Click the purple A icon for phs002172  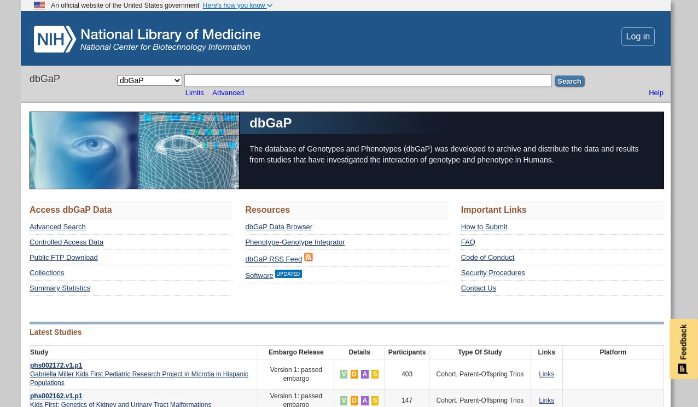coord(364,374)
